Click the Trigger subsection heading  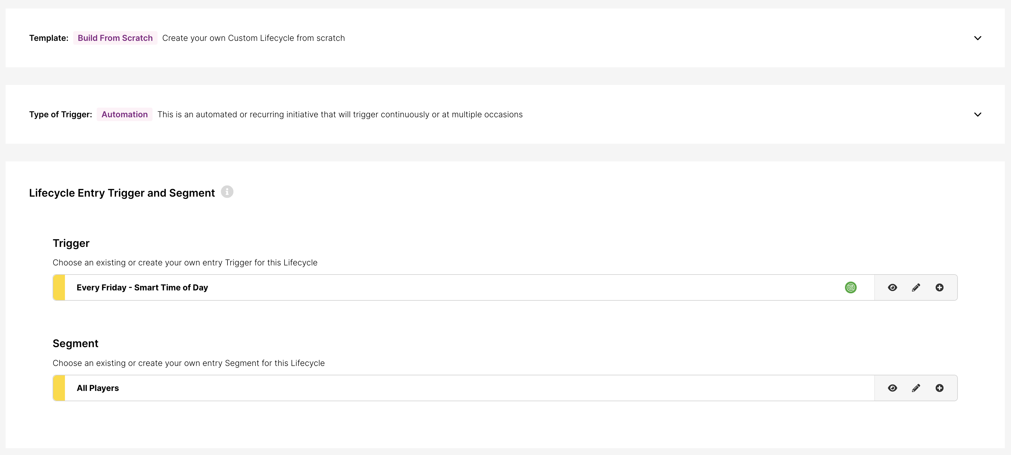point(71,243)
